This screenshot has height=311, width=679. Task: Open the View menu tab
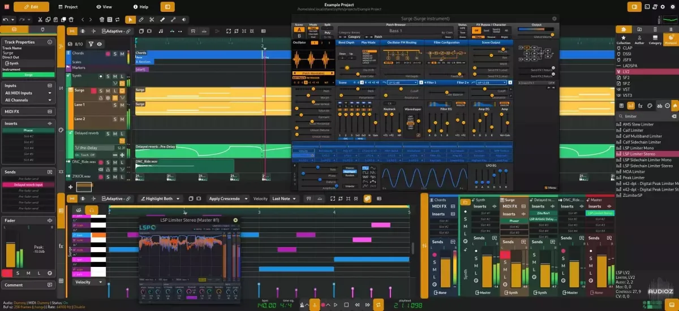(x=104, y=7)
